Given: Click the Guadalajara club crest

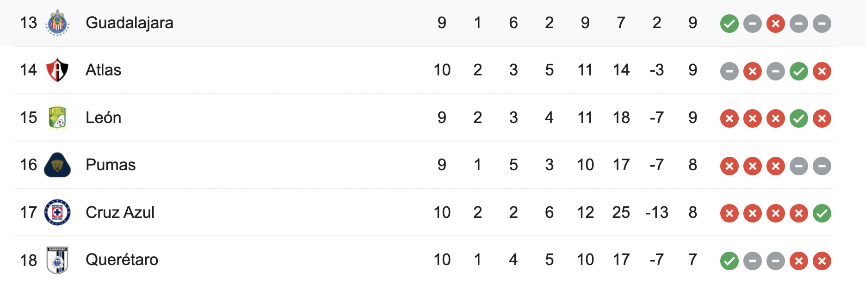Looking at the screenshot, I should pos(57,23).
